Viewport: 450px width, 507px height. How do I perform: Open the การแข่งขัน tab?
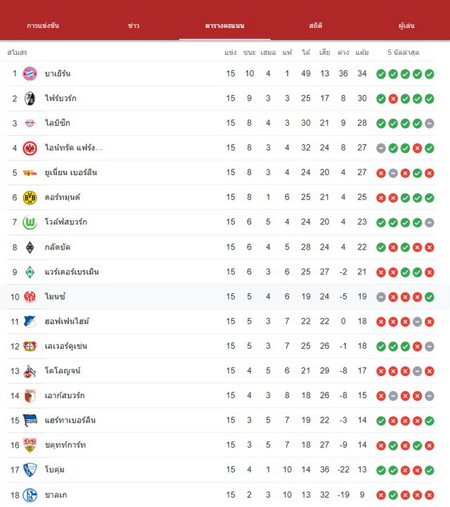[43, 25]
